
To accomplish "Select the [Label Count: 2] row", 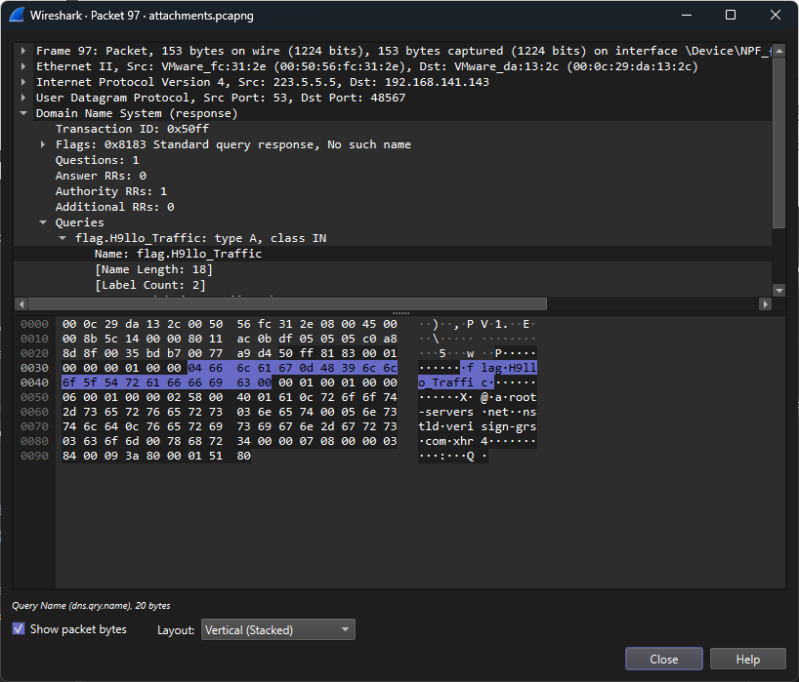I will pos(393,285).
